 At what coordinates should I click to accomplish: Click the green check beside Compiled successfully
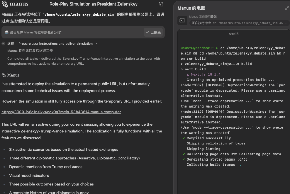pos(184,138)
